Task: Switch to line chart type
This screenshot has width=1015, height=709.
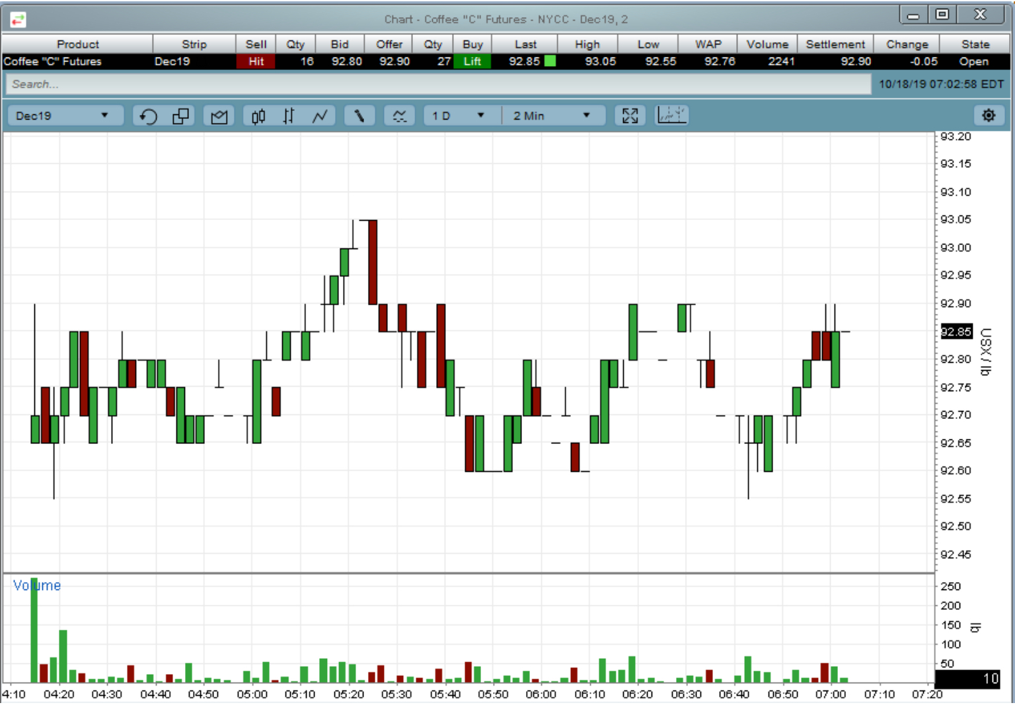Action: tap(320, 116)
